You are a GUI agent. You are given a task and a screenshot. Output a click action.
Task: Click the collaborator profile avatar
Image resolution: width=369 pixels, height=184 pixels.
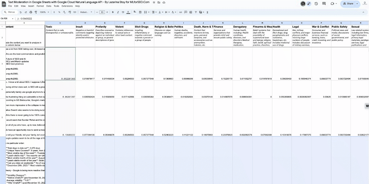click(303, 4)
